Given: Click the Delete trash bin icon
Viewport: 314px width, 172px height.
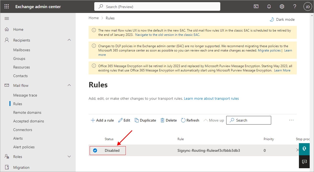Looking at the screenshot, I should click(x=162, y=120).
